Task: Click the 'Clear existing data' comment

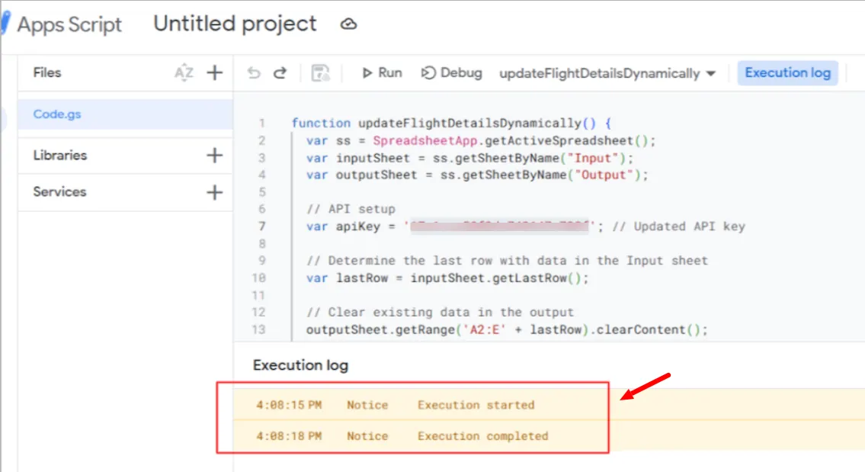Action: click(441, 313)
